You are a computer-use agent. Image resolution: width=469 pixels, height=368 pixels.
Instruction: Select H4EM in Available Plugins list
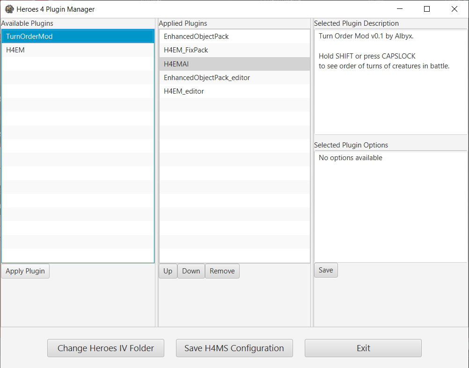point(78,50)
